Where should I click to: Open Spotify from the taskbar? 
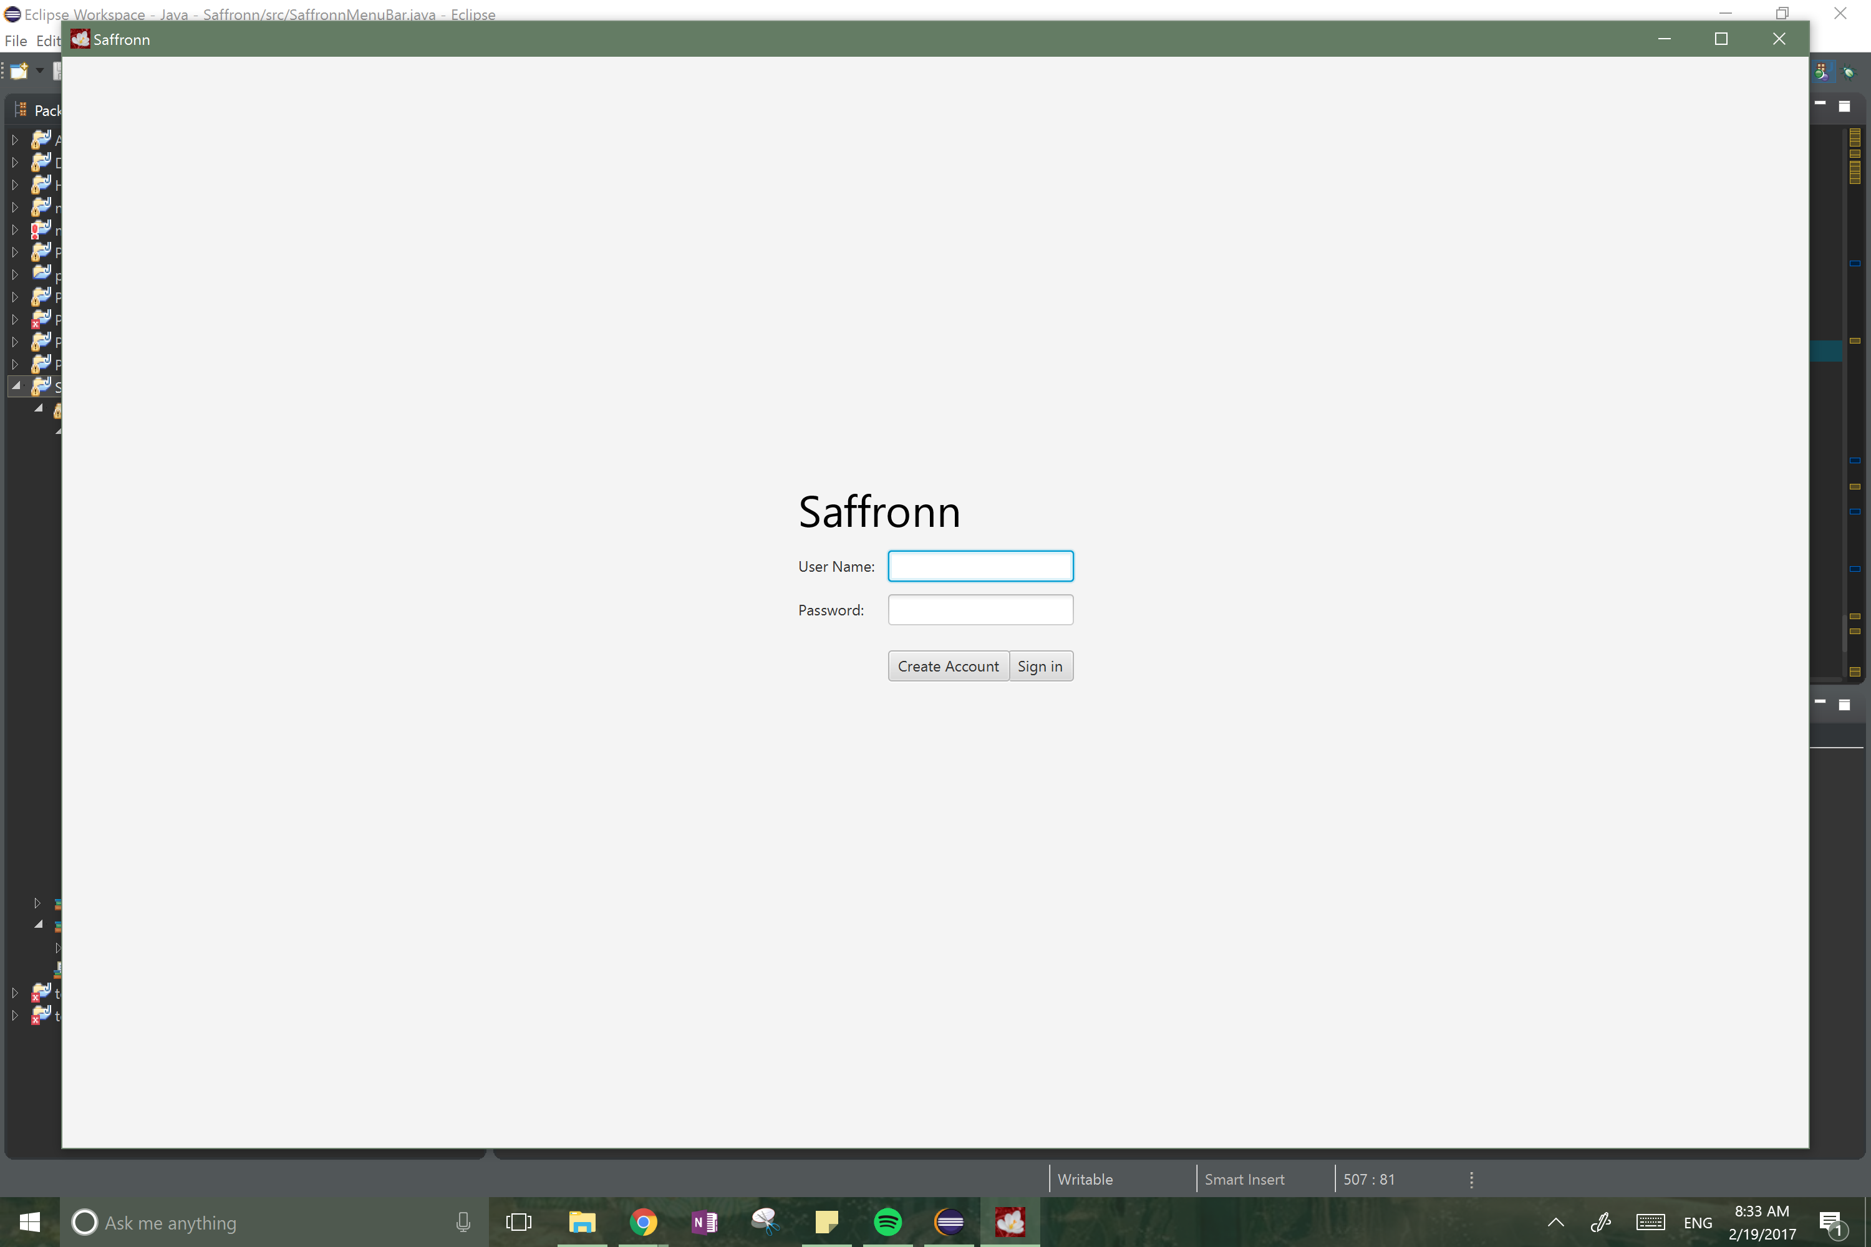coord(887,1221)
